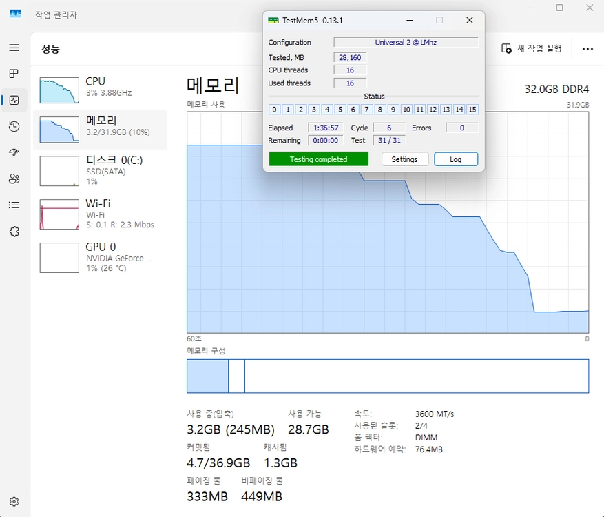The image size is (604, 517).
Task: Click the Tested, MB value 28,160
Action: pyautogui.click(x=350, y=57)
